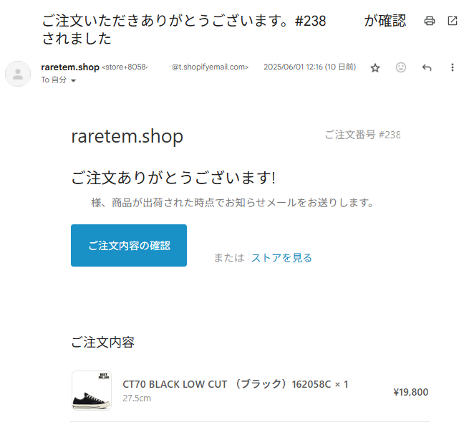
Task: Click the black sneaker product thumbnail
Action: pyautogui.click(x=92, y=390)
